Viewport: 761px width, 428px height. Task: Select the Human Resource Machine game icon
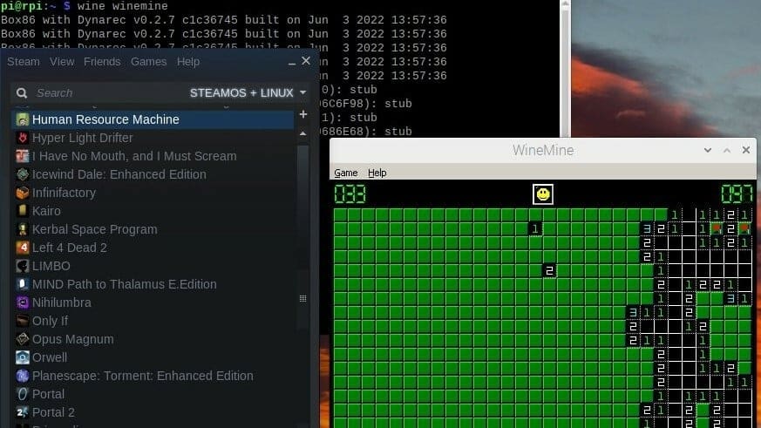23,119
